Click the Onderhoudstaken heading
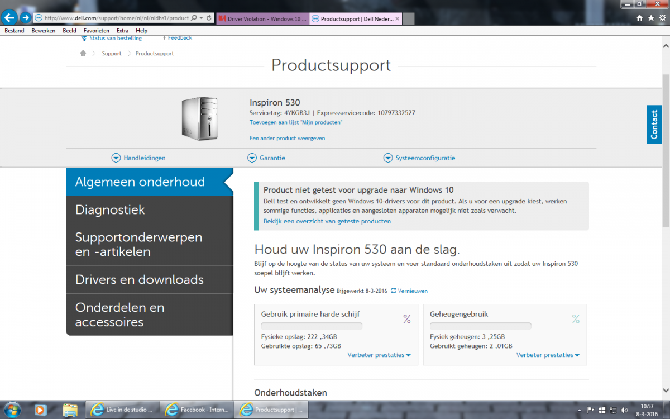This screenshot has width=670, height=419. (290, 393)
